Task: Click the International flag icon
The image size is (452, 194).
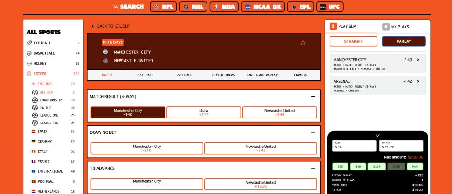Action: [x=33, y=171]
